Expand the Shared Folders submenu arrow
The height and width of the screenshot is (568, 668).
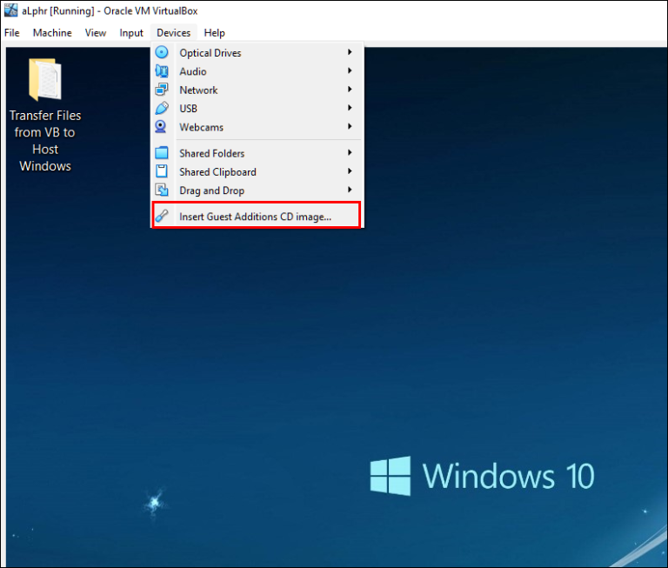[350, 152]
